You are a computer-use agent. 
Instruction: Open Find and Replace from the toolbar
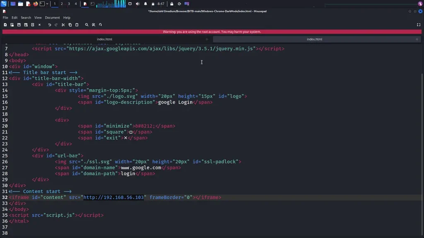[94, 25]
